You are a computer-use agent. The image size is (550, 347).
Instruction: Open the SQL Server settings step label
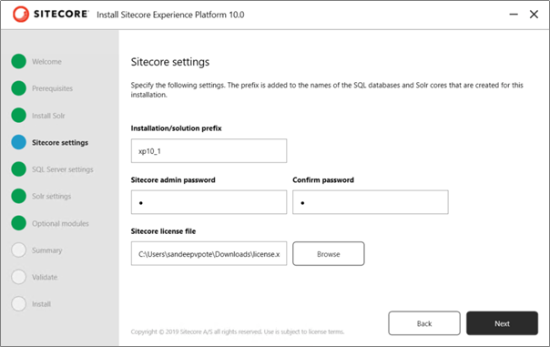[63, 169]
